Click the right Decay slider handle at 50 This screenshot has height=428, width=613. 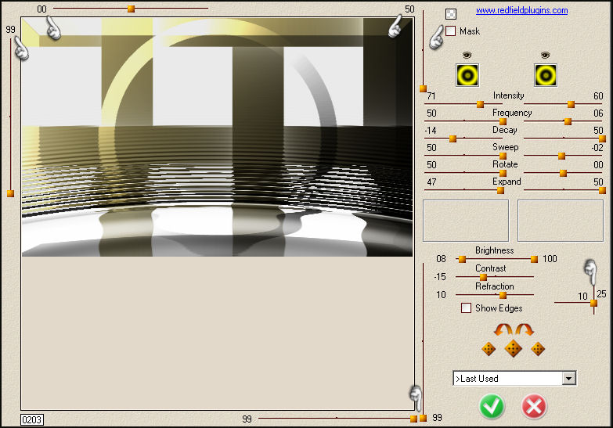tap(603, 138)
